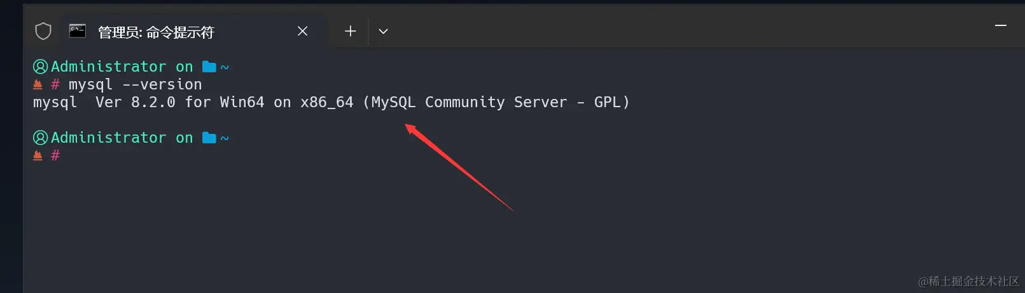This screenshot has height=293, width=1025.
Task: Close the 管理员: 命令提示符 tab
Action: pyautogui.click(x=303, y=31)
